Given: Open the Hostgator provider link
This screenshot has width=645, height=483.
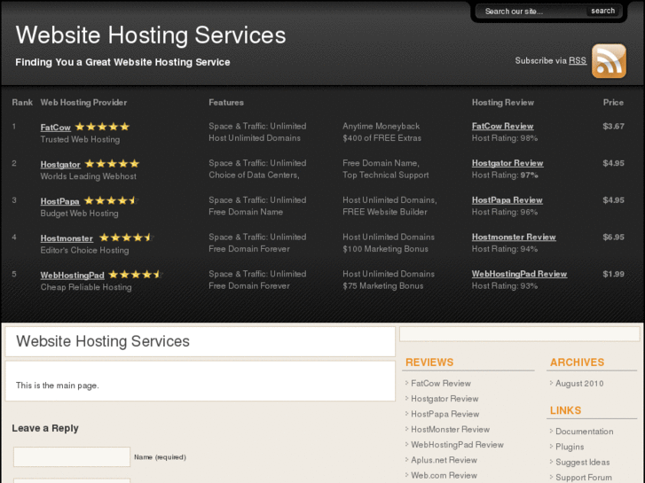Looking at the screenshot, I should click(60, 165).
